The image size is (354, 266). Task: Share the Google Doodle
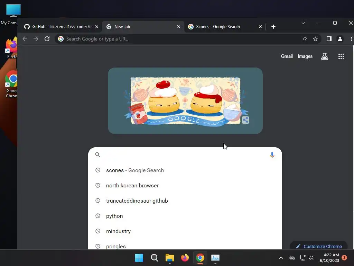(x=245, y=120)
